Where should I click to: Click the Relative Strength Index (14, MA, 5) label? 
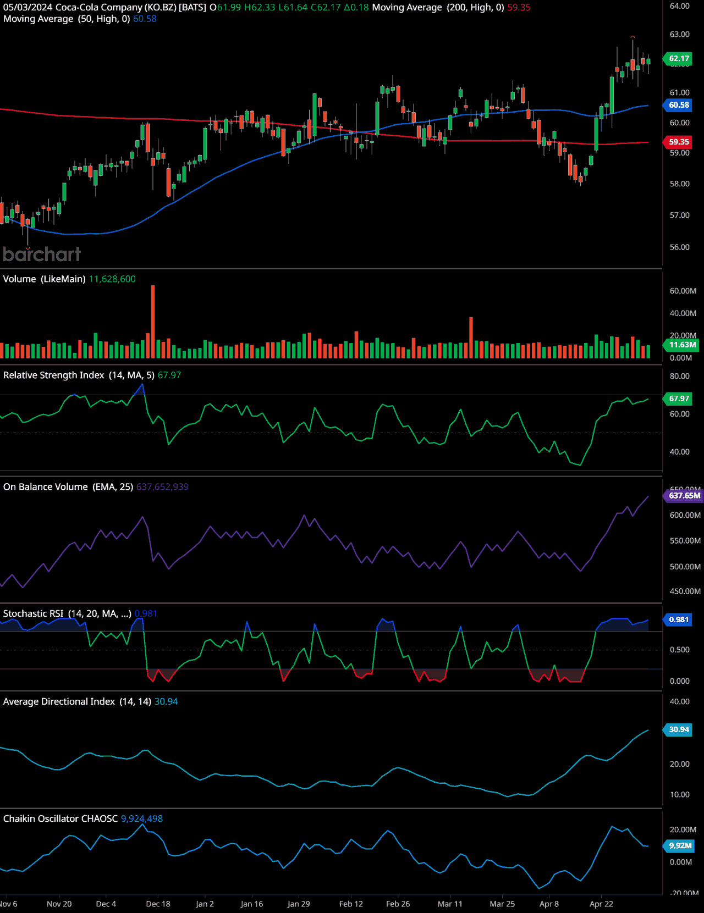79,375
